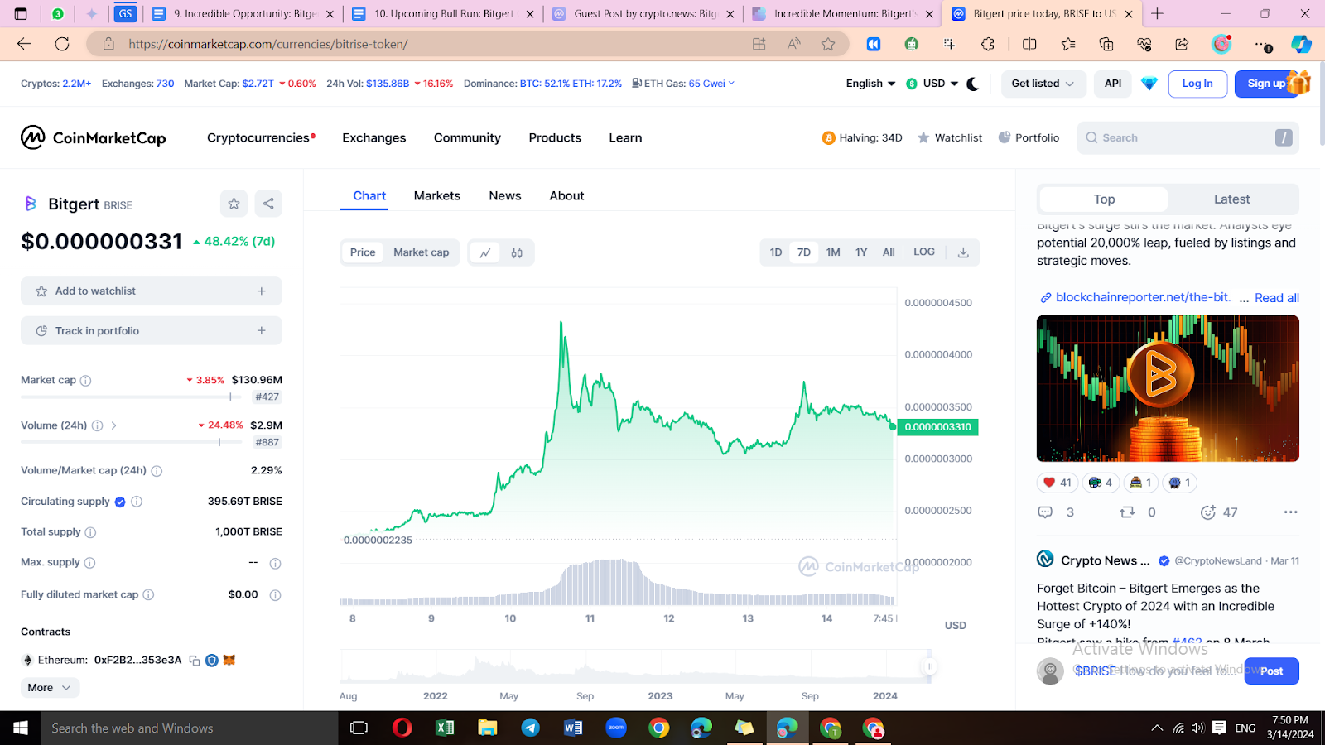
Task: Open the Bitgert coin news thumbnail
Action: tap(1168, 388)
